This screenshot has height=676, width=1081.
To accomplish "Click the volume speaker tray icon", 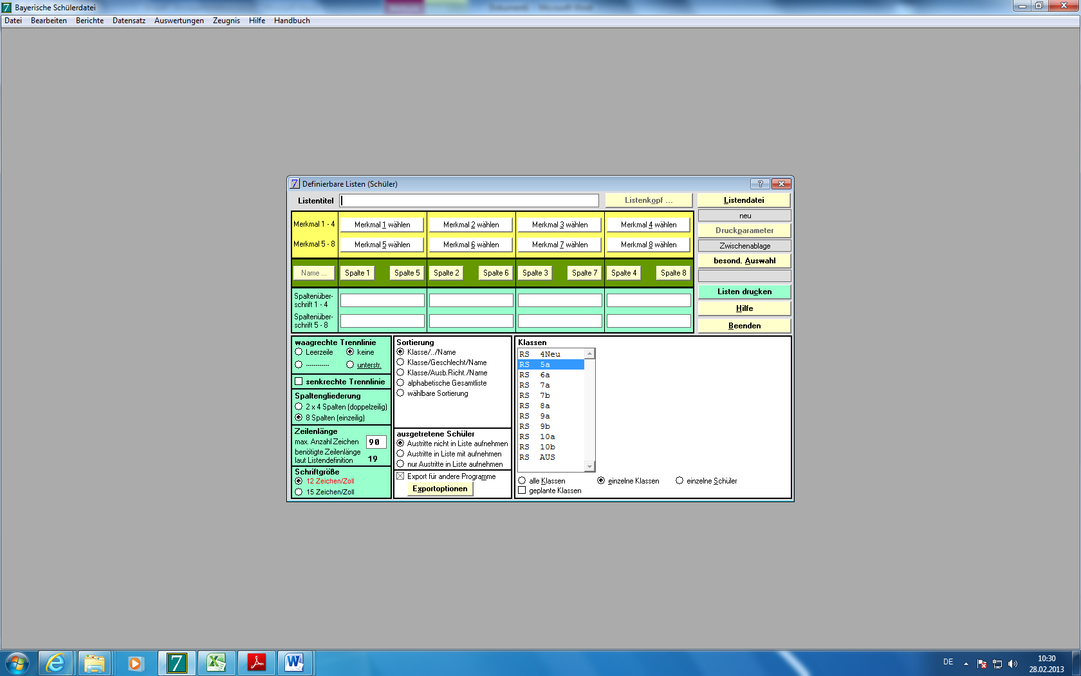I will point(1012,664).
